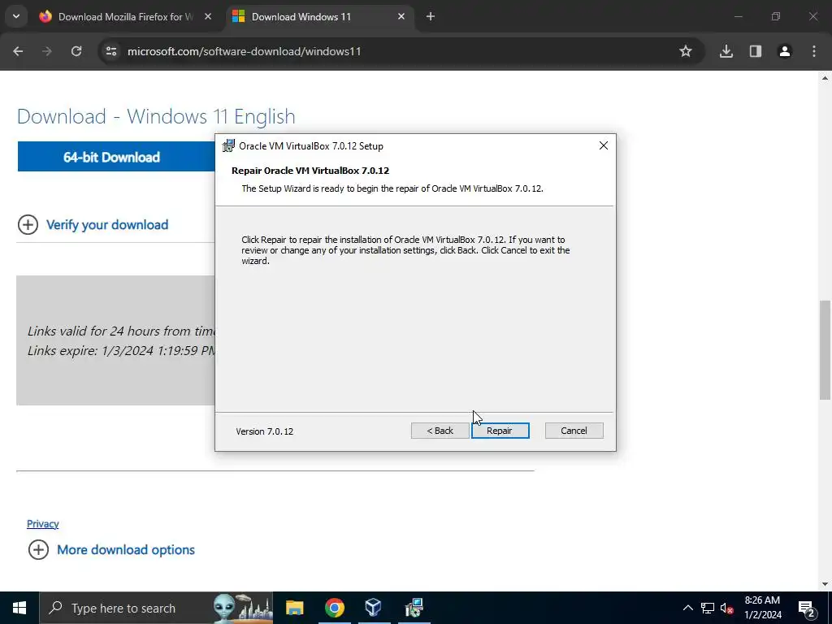Open Chrome downloads icon
Screen dimensions: 832x624
[726, 51]
